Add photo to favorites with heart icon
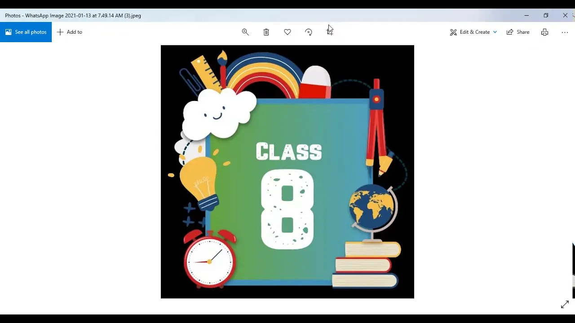 tap(287, 32)
